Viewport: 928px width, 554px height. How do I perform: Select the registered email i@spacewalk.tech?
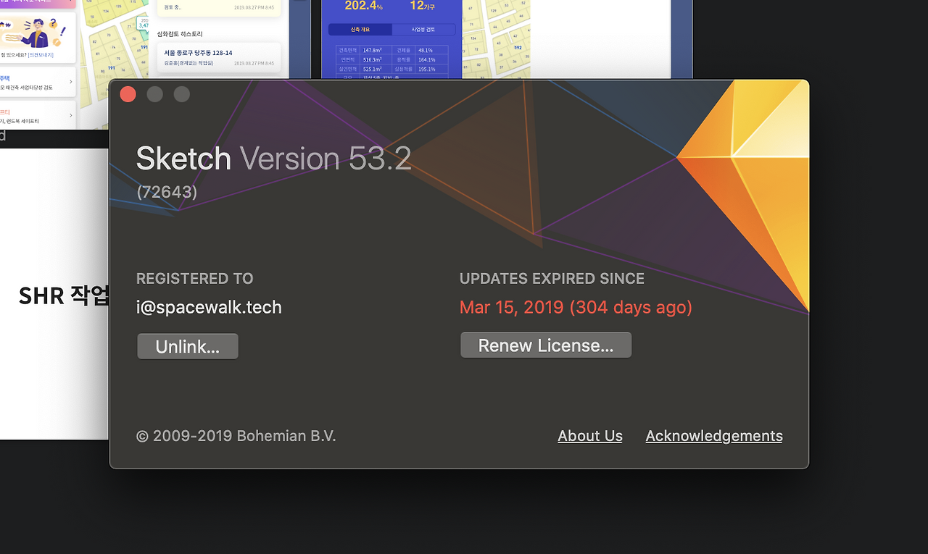[x=209, y=307]
